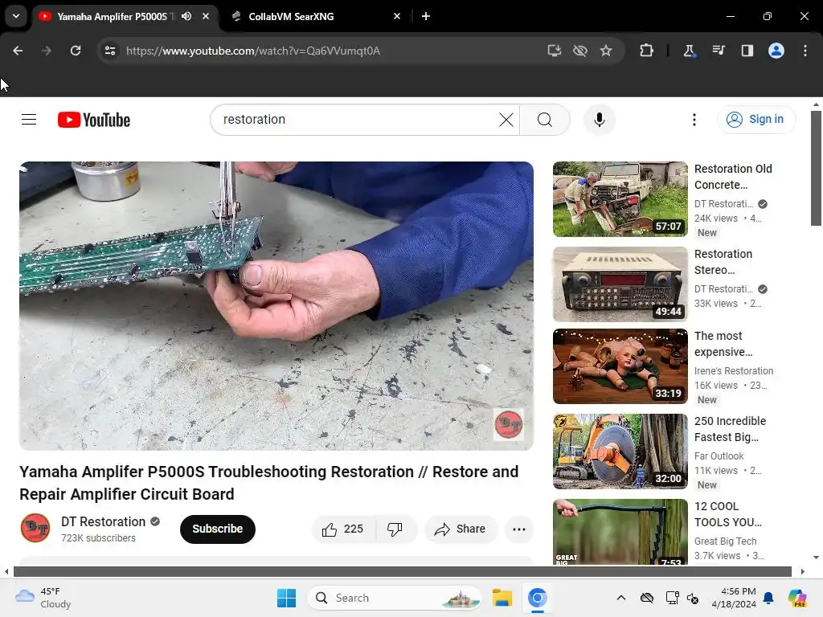
Task: Open the 57:07 concrete mixer thumbnail
Action: click(x=620, y=199)
